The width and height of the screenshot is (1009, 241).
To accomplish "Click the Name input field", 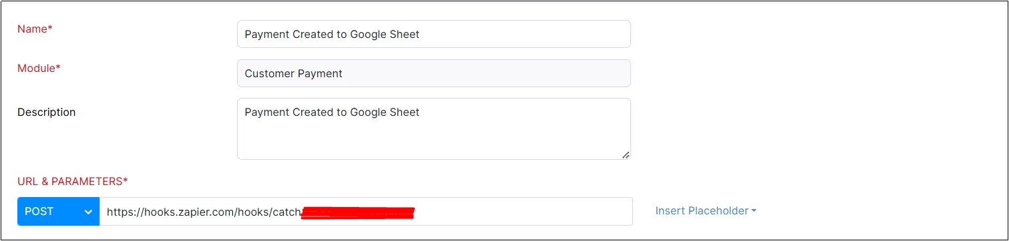I will click(x=433, y=34).
